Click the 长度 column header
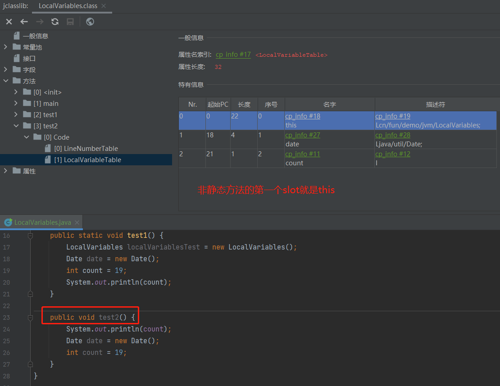The height and width of the screenshot is (386, 500). (244, 104)
